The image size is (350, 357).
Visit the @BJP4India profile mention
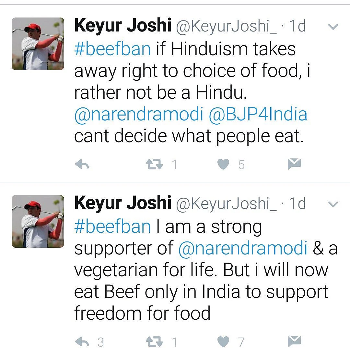[258, 115]
